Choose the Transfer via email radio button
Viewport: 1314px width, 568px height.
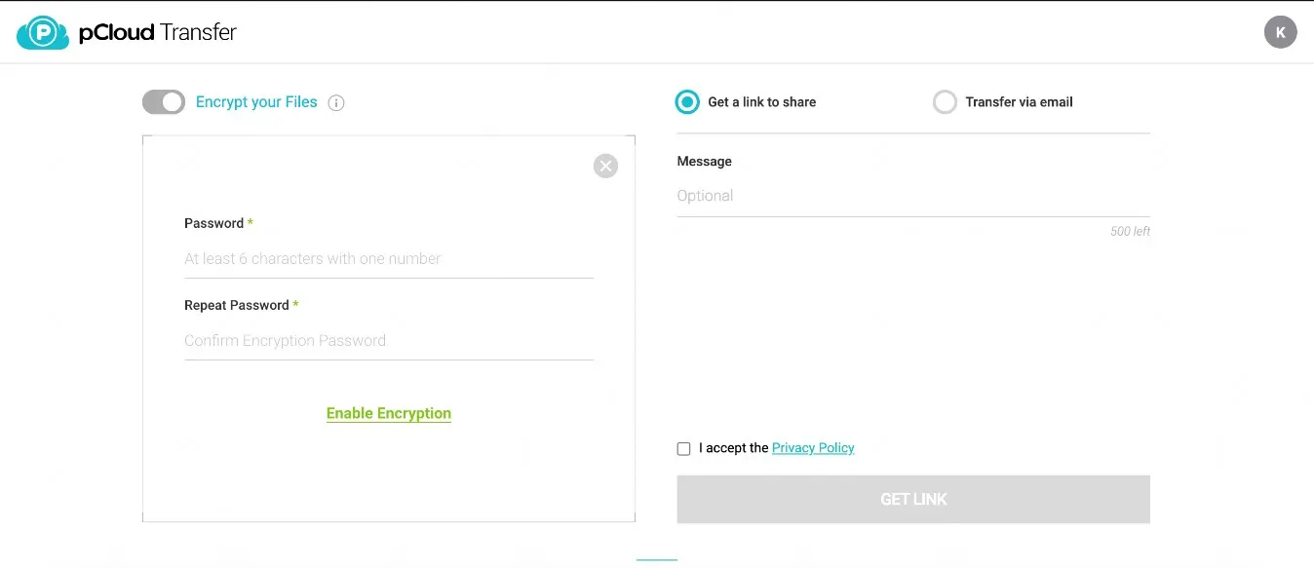tap(945, 101)
